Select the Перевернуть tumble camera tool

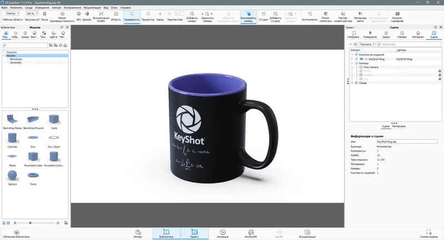[x=132, y=17]
